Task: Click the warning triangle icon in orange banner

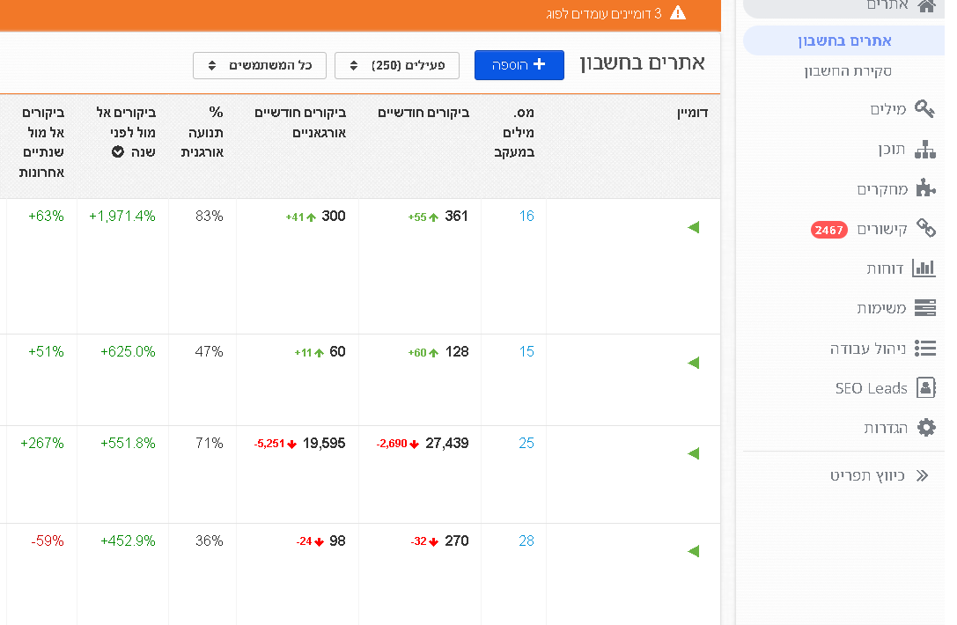Action: pyautogui.click(x=678, y=13)
